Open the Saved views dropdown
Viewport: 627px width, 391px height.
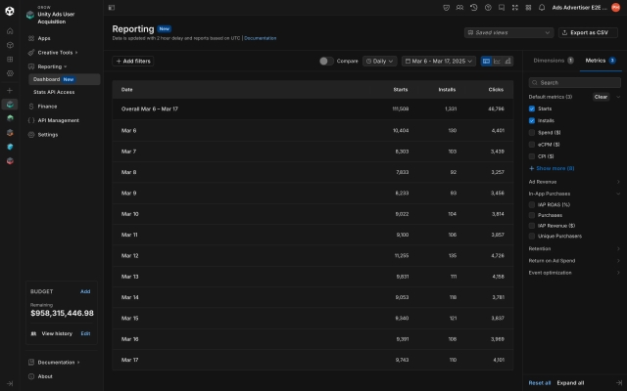(x=508, y=32)
